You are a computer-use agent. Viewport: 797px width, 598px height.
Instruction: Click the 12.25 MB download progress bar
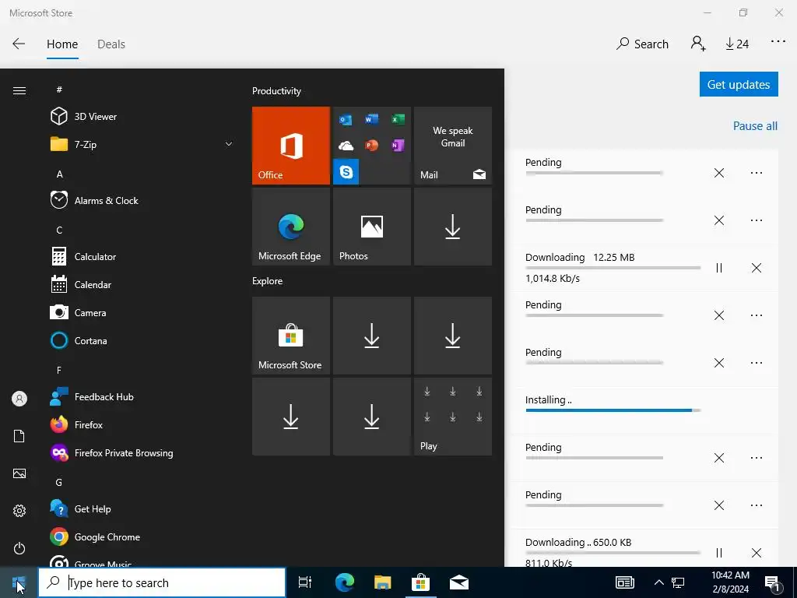coord(613,268)
